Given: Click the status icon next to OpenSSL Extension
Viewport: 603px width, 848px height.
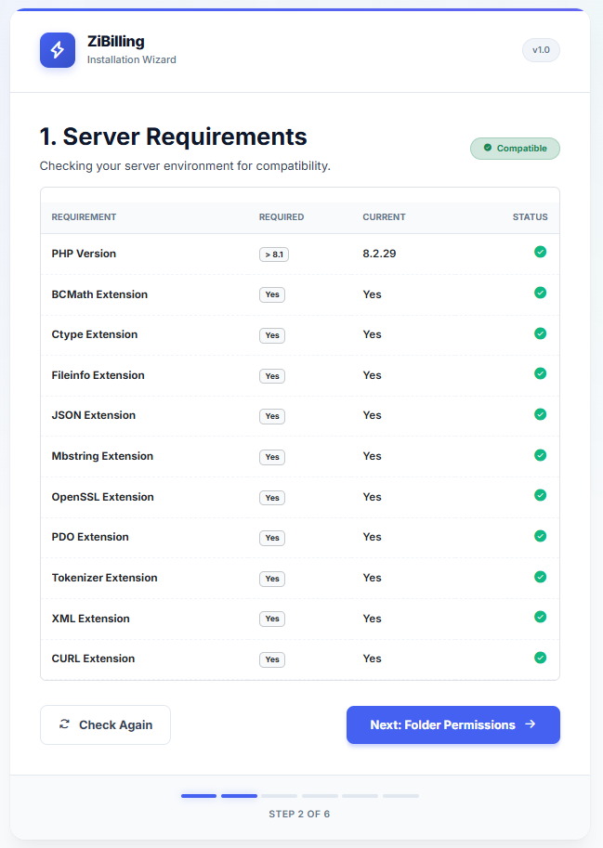Looking at the screenshot, I should (540, 495).
